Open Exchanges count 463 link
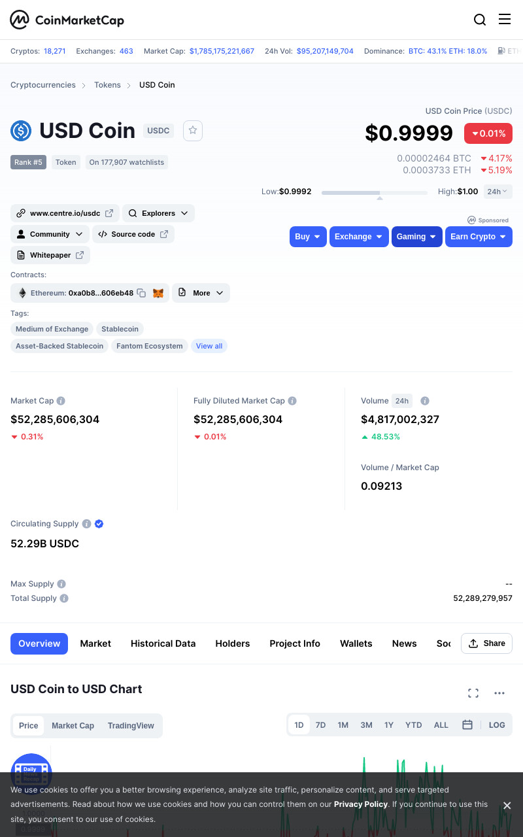 click(x=126, y=51)
